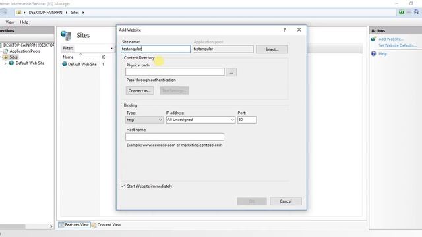Click the browse ellipsis button for path
This screenshot has width=422, height=237.
click(231, 72)
